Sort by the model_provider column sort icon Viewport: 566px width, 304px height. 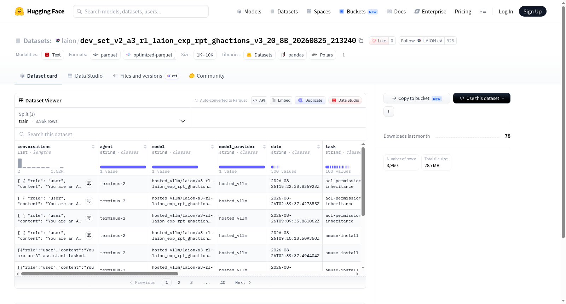pos(264,147)
